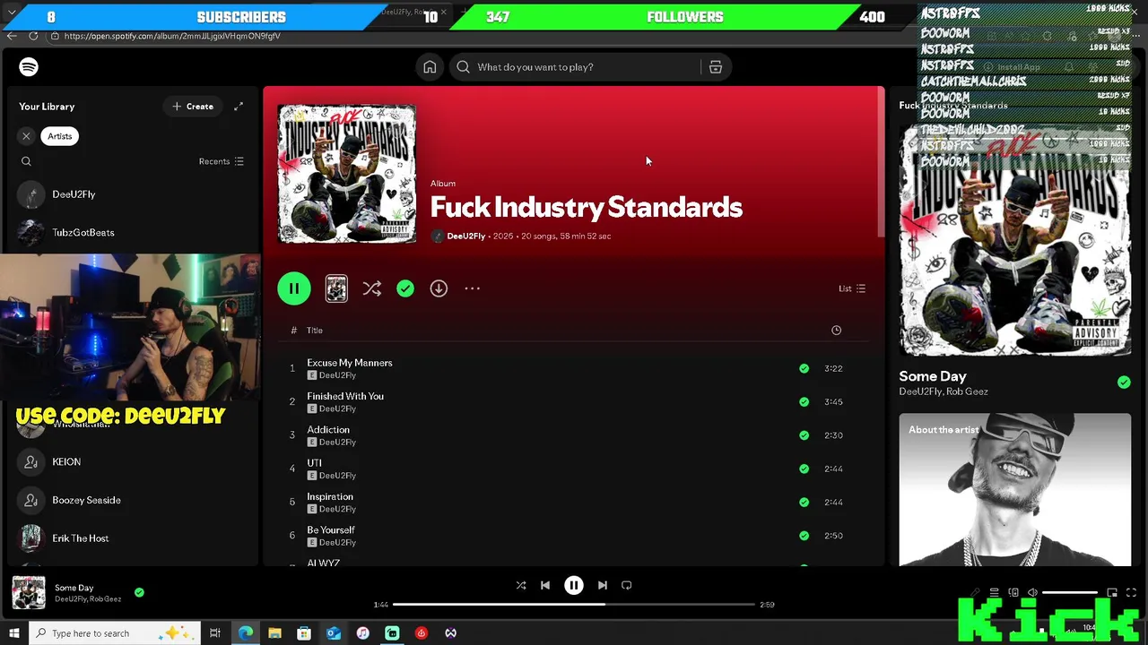This screenshot has height=645, width=1148.
Task: Open the List view mode dropdown
Action: (851, 288)
